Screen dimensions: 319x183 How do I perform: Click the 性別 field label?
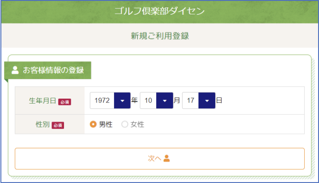(42, 125)
